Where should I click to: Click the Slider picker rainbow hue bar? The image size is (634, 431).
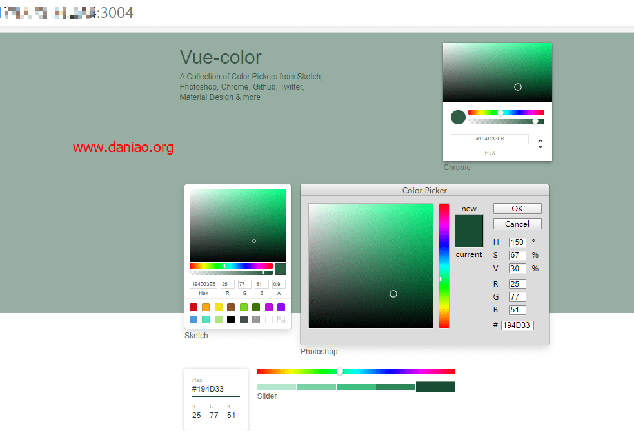356,371
